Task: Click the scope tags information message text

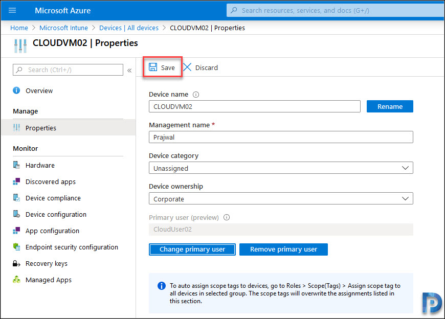Action: [285, 293]
